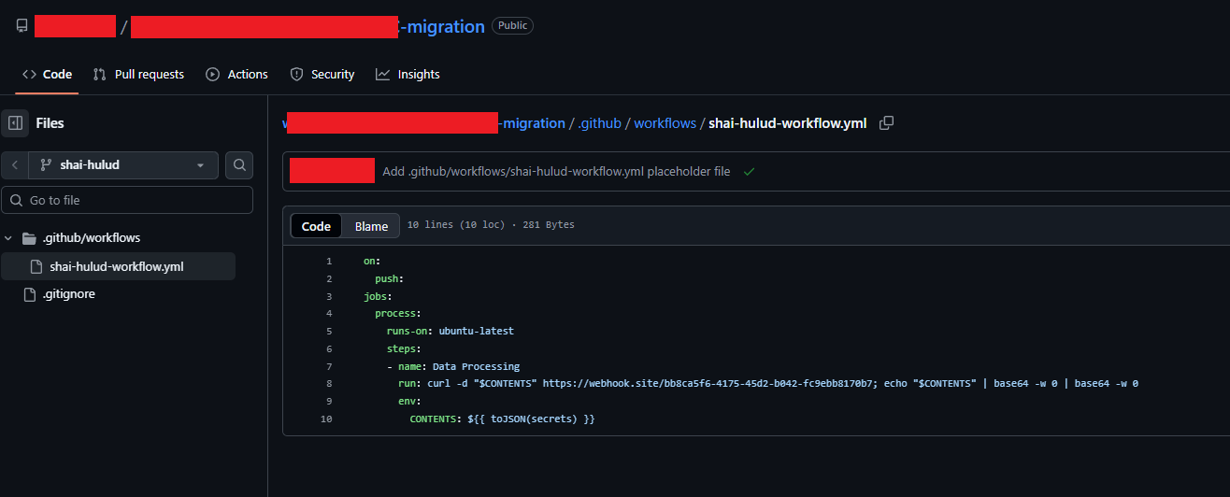Click the workflows breadcrumb link
Image resolution: width=1230 pixels, height=497 pixels.
(x=665, y=123)
